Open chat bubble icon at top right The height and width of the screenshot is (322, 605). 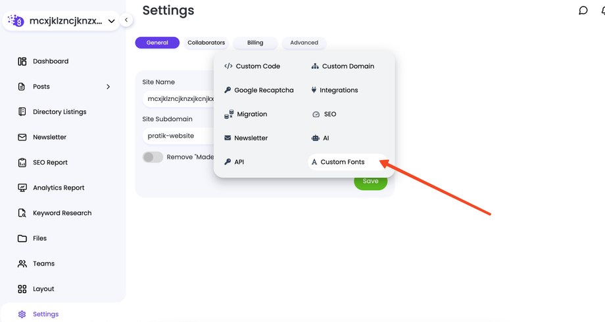583,10
